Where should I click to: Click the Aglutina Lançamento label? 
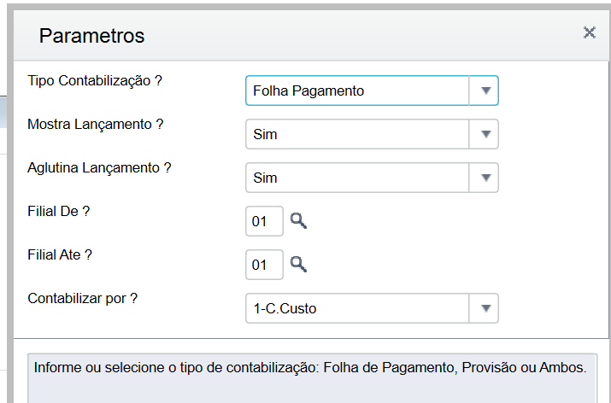[x=99, y=168]
